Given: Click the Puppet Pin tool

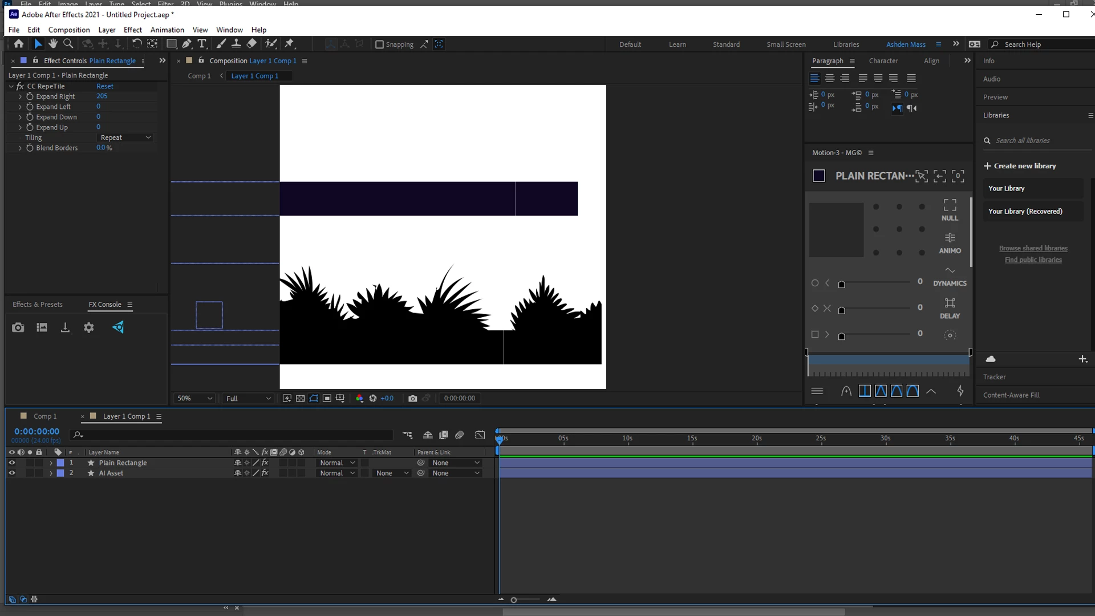Looking at the screenshot, I should tap(290, 44).
